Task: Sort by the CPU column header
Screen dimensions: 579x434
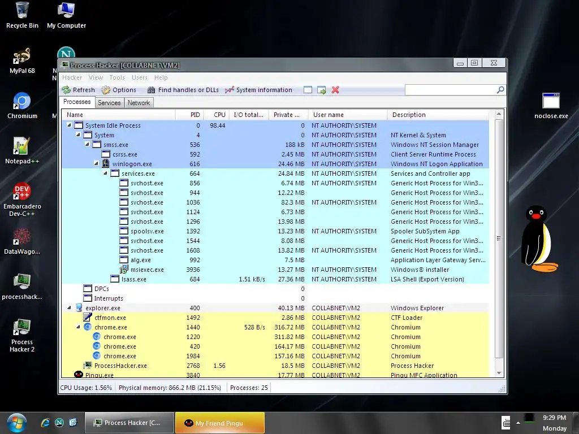Action: [216, 115]
